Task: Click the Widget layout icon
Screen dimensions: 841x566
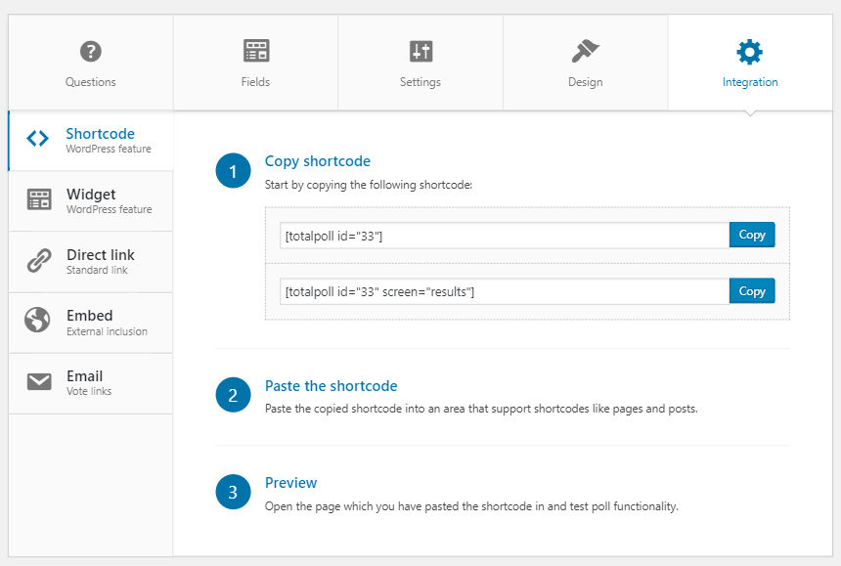Action: (39, 199)
